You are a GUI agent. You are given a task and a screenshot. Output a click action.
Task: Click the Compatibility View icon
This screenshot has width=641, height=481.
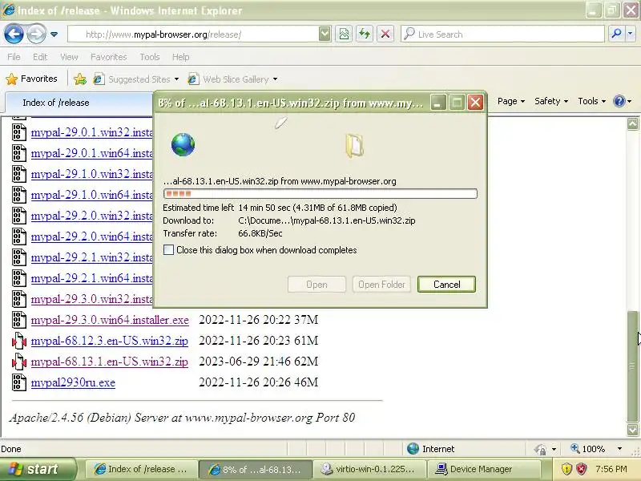[x=345, y=34]
